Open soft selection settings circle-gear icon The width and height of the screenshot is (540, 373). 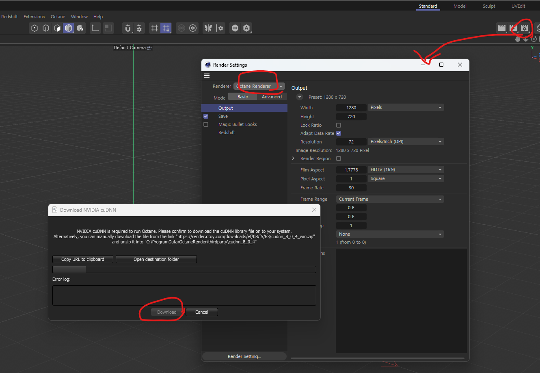193,28
